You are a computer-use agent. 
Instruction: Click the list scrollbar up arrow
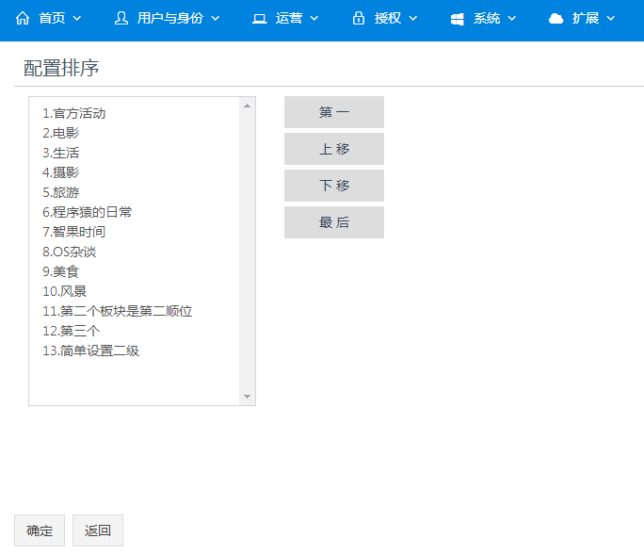(x=247, y=106)
